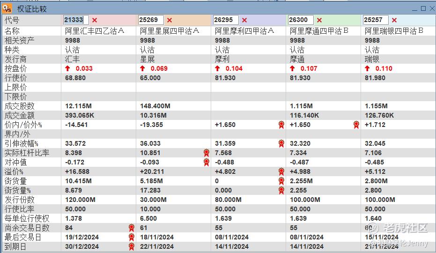Screen dimensions: 436x253
Task: Click the ribbon badge beside 31.359 volatility
Action: 281,144
